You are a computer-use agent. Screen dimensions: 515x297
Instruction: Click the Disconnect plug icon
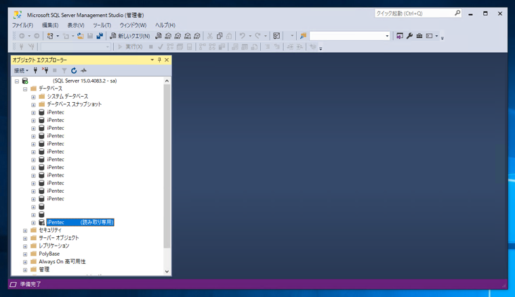point(45,70)
